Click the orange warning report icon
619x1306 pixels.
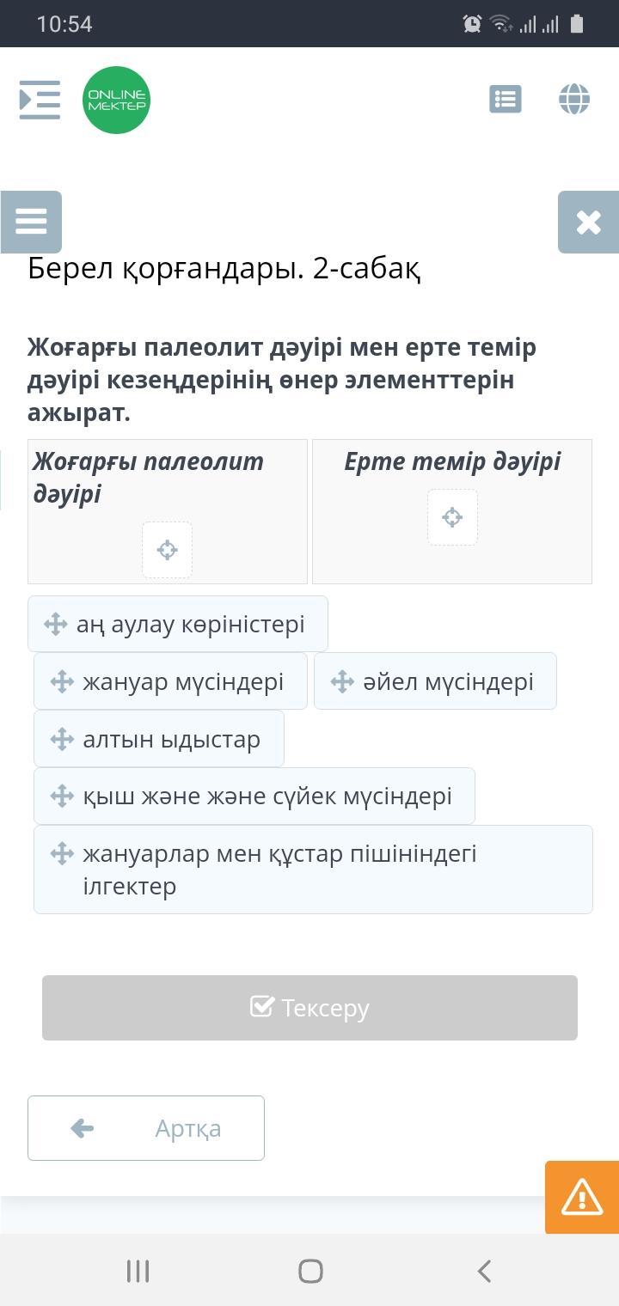tap(582, 1197)
